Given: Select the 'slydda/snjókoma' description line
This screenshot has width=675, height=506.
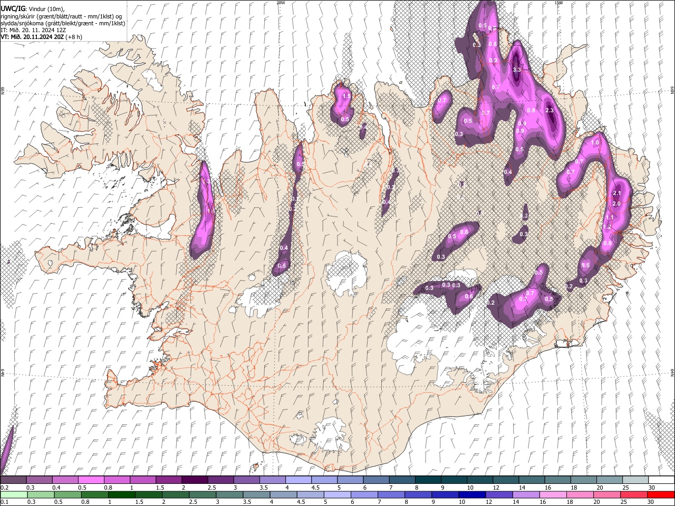Looking at the screenshot, I should (63, 23).
